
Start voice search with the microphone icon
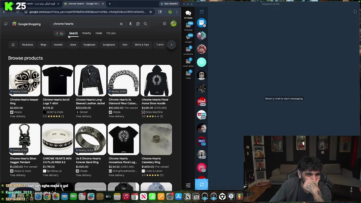[130, 24]
